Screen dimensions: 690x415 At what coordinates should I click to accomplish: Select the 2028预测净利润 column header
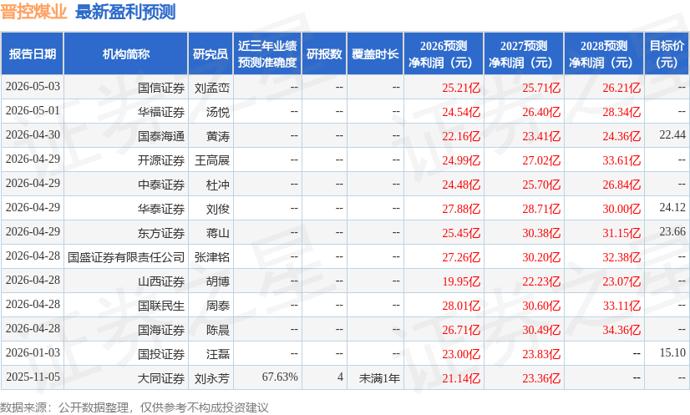604,53
